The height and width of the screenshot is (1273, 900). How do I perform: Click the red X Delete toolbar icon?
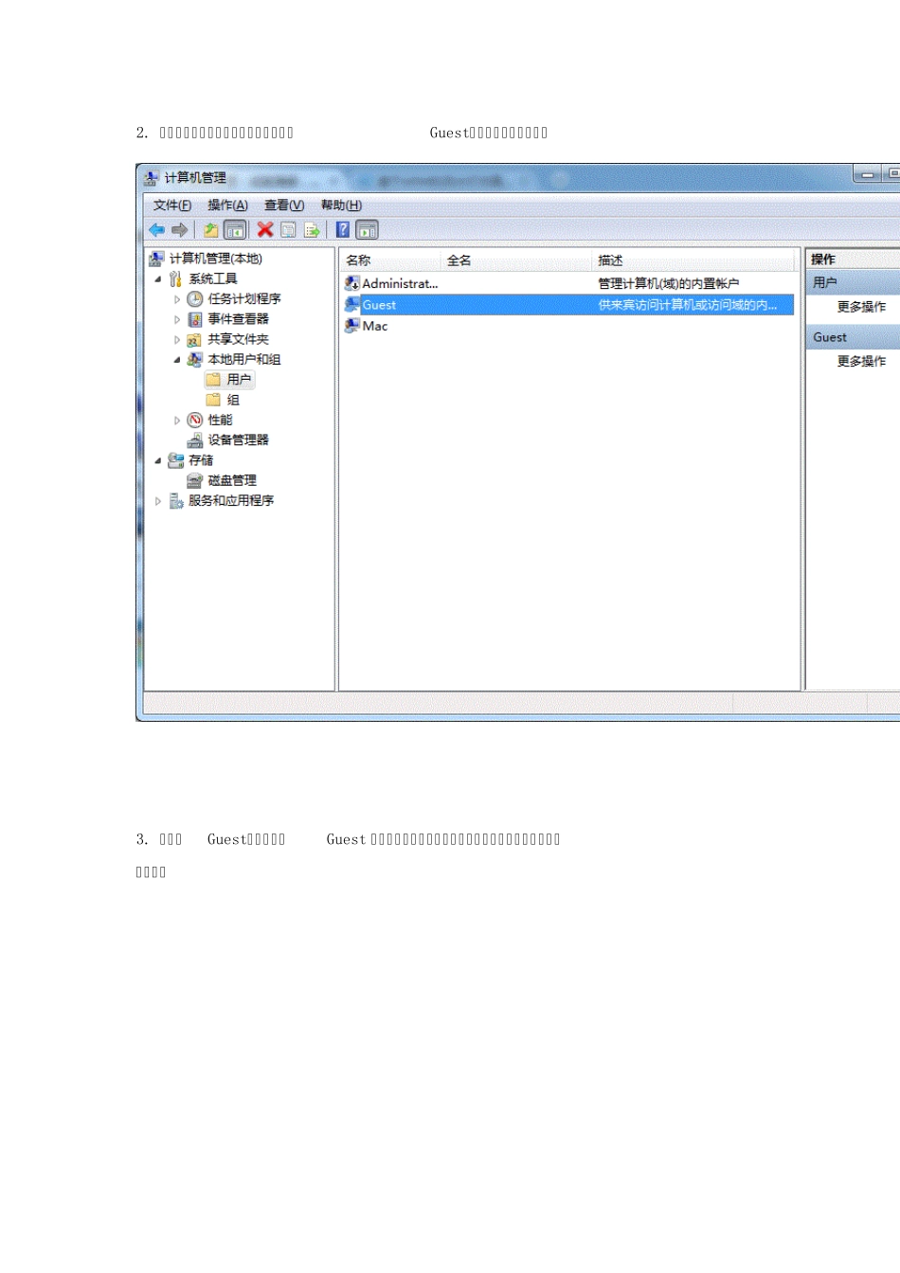point(265,229)
